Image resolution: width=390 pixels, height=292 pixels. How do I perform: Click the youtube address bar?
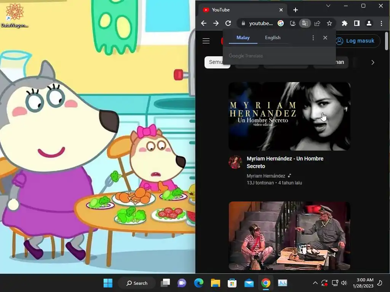tap(261, 23)
